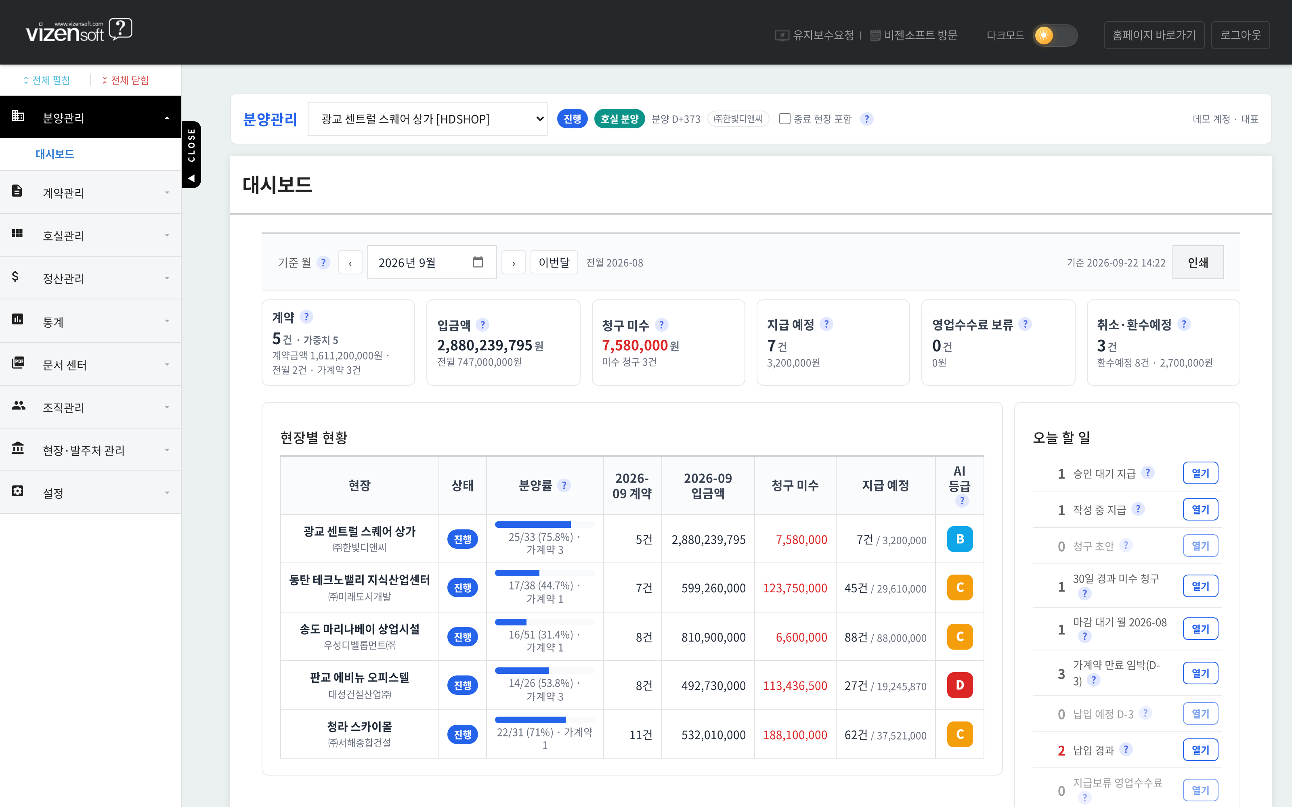The width and height of the screenshot is (1292, 807).
Task: Open 승인 대기 지급 with 열기 button
Action: coord(1200,473)
